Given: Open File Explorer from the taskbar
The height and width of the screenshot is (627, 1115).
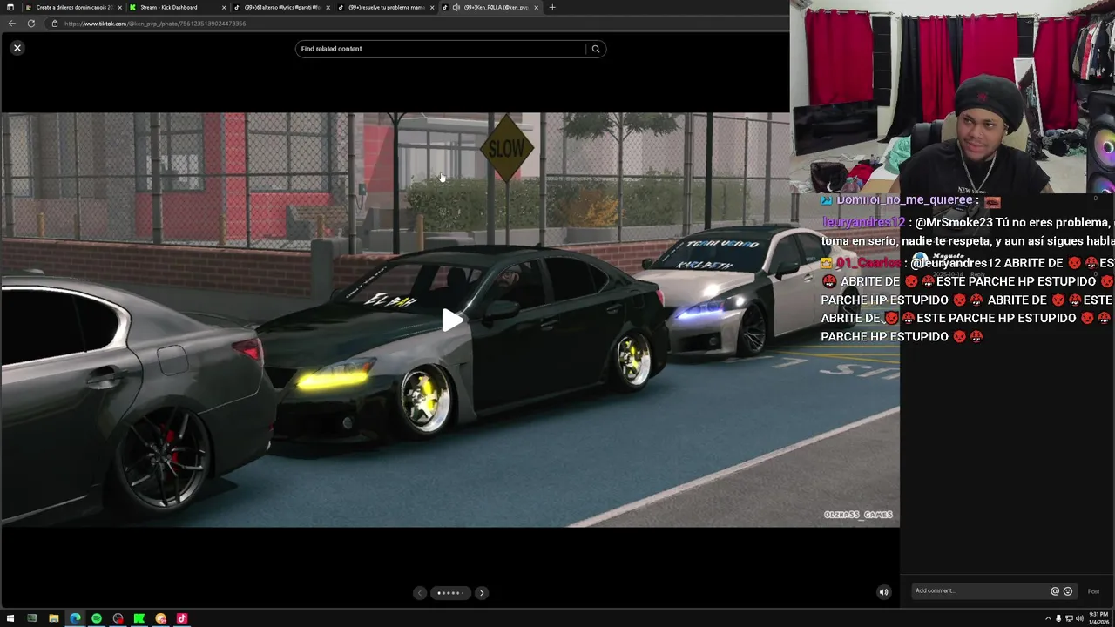Looking at the screenshot, I should coord(53,618).
